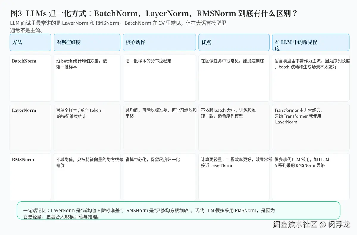Click the 一句话记忆 summary box
Viewport: 357px width, 235px height.
pos(178,211)
